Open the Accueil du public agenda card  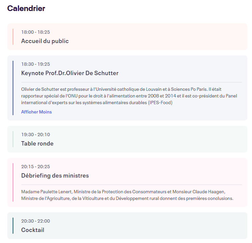[127, 37]
